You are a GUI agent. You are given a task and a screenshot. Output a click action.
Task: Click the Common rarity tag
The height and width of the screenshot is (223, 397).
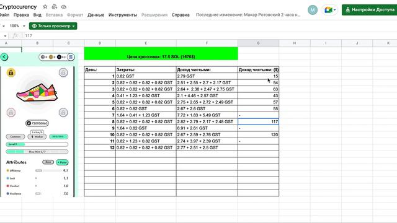pyautogui.click(x=16, y=136)
